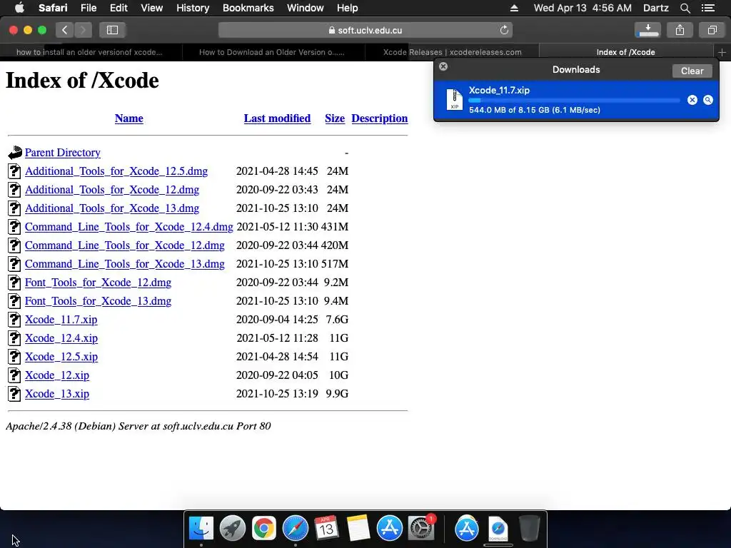Viewport: 731px width, 548px height.
Task: Click the eject icon in menu bar
Action: (514, 8)
